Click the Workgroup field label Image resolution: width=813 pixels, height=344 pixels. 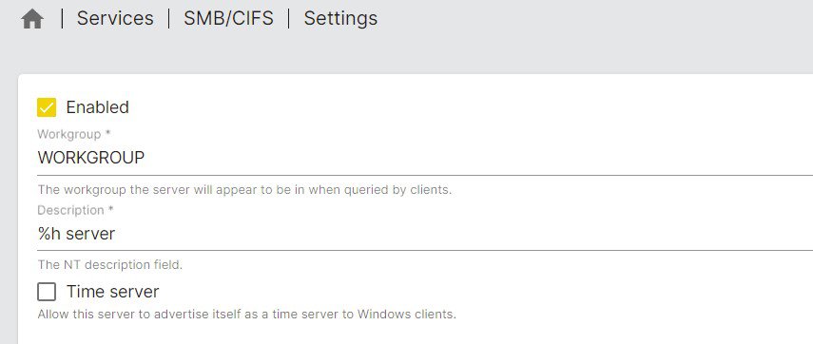coord(74,134)
